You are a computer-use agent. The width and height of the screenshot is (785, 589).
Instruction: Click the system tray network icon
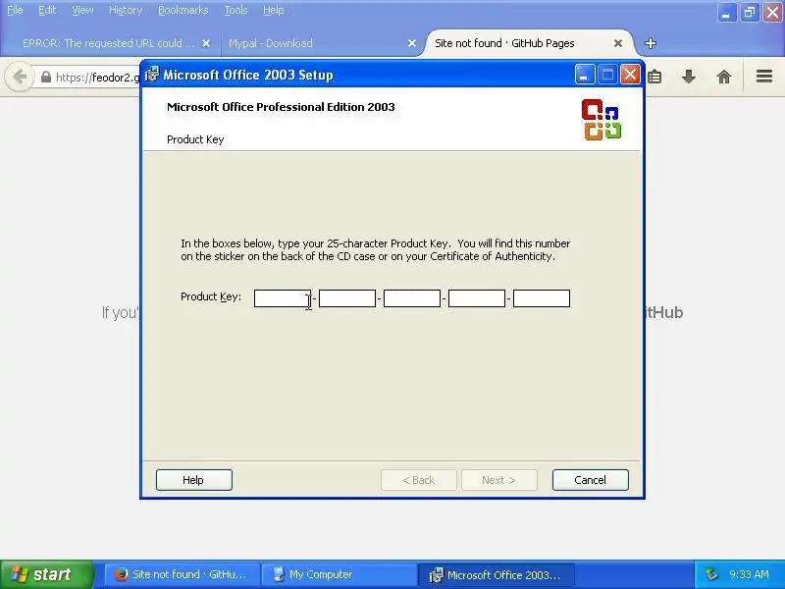tap(711, 574)
